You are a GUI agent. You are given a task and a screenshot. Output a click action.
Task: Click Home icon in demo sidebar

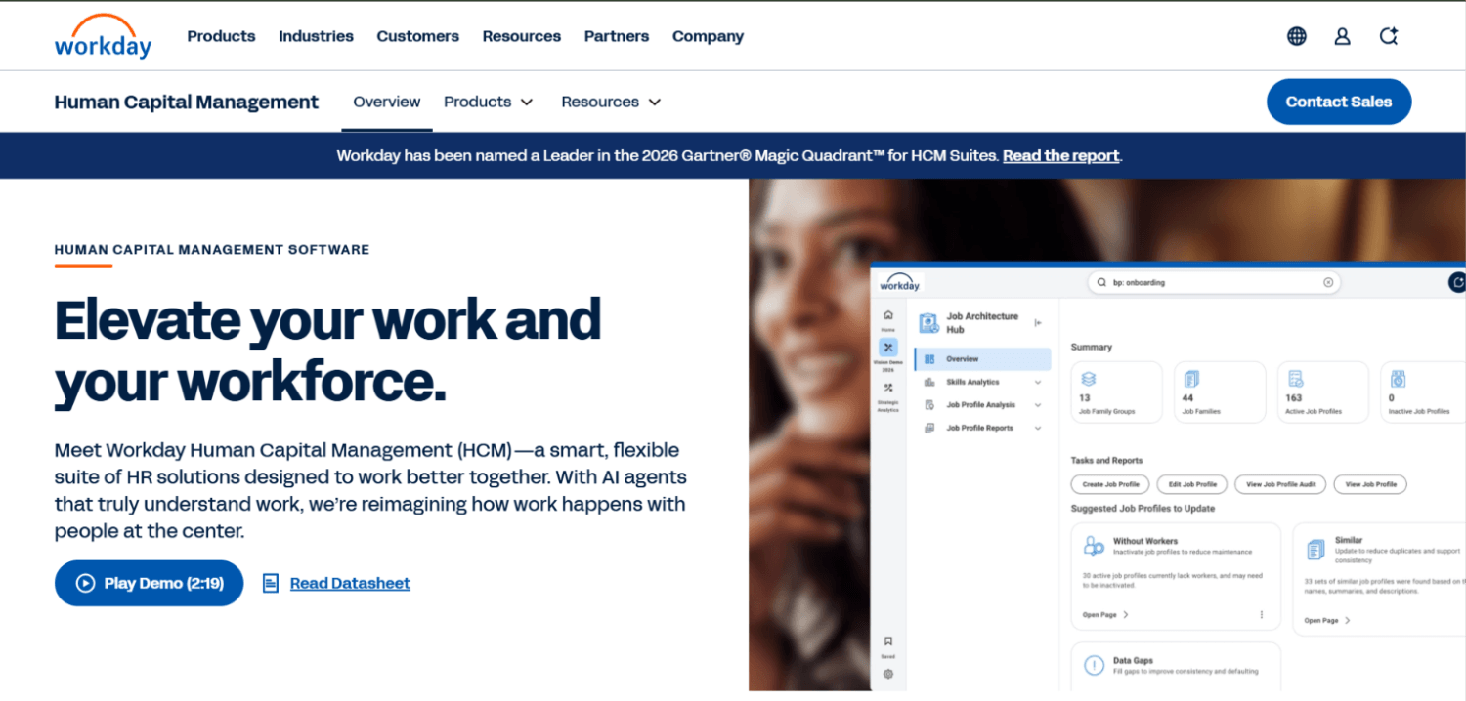pos(887,315)
